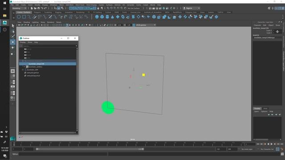The image size is (285, 160).
Task: Open the Channels menu in Channel Box
Action: click(x=257, y=25)
